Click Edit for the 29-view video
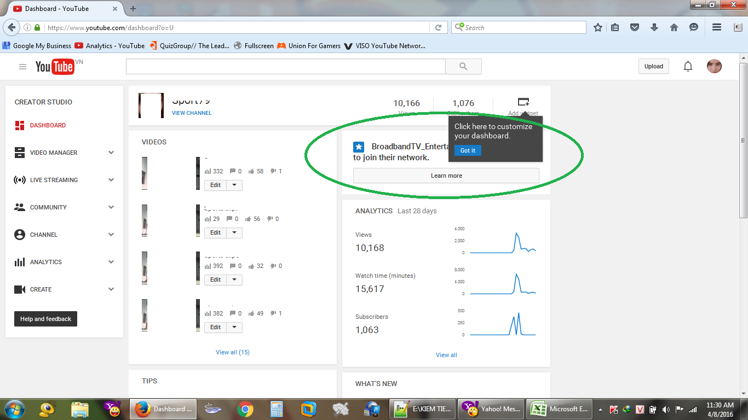The width and height of the screenshot is (748, 420). tap(216, 232)
